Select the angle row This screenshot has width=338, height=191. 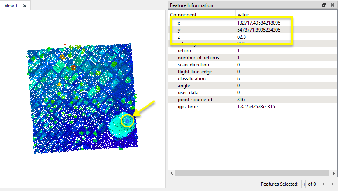[252, 86]
